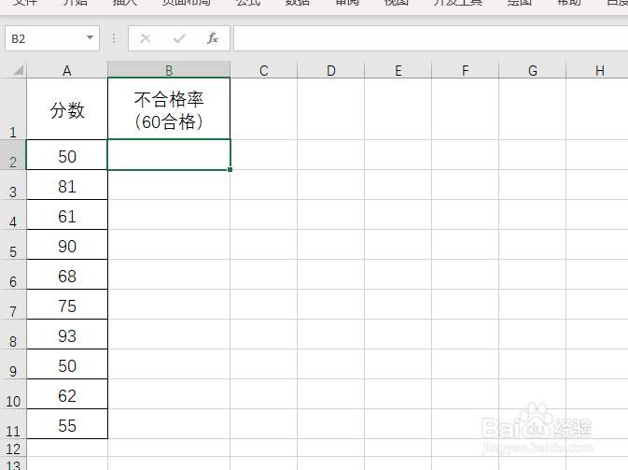
Task: Select column G header
Action: tap(532, 70)
